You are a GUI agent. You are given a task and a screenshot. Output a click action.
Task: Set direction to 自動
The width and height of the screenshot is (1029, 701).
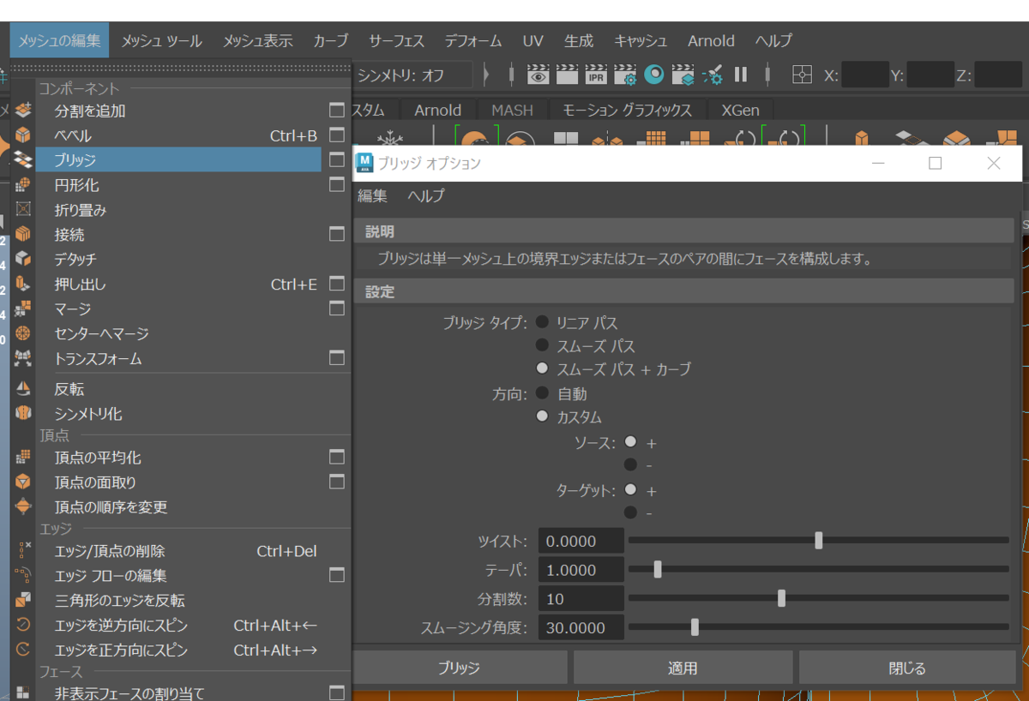point(542,393)
